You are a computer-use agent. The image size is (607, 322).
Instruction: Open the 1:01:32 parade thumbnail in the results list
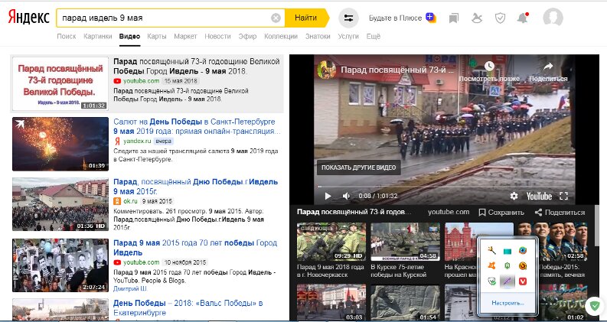pyautogui.click(x=60, y=83)
